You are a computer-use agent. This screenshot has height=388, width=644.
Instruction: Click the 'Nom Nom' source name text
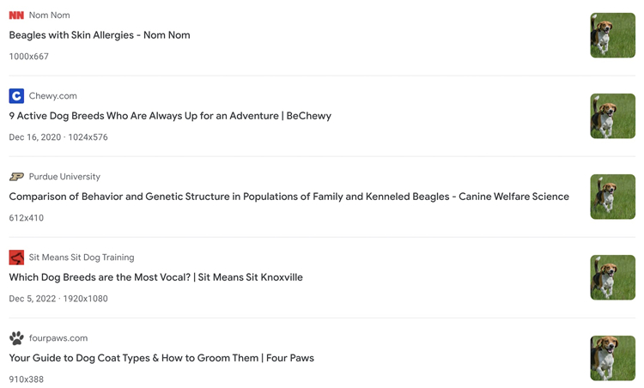(49, 15)
